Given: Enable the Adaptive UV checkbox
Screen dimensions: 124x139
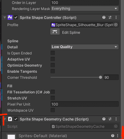Looking at the screenshot, I should point(53,59).
